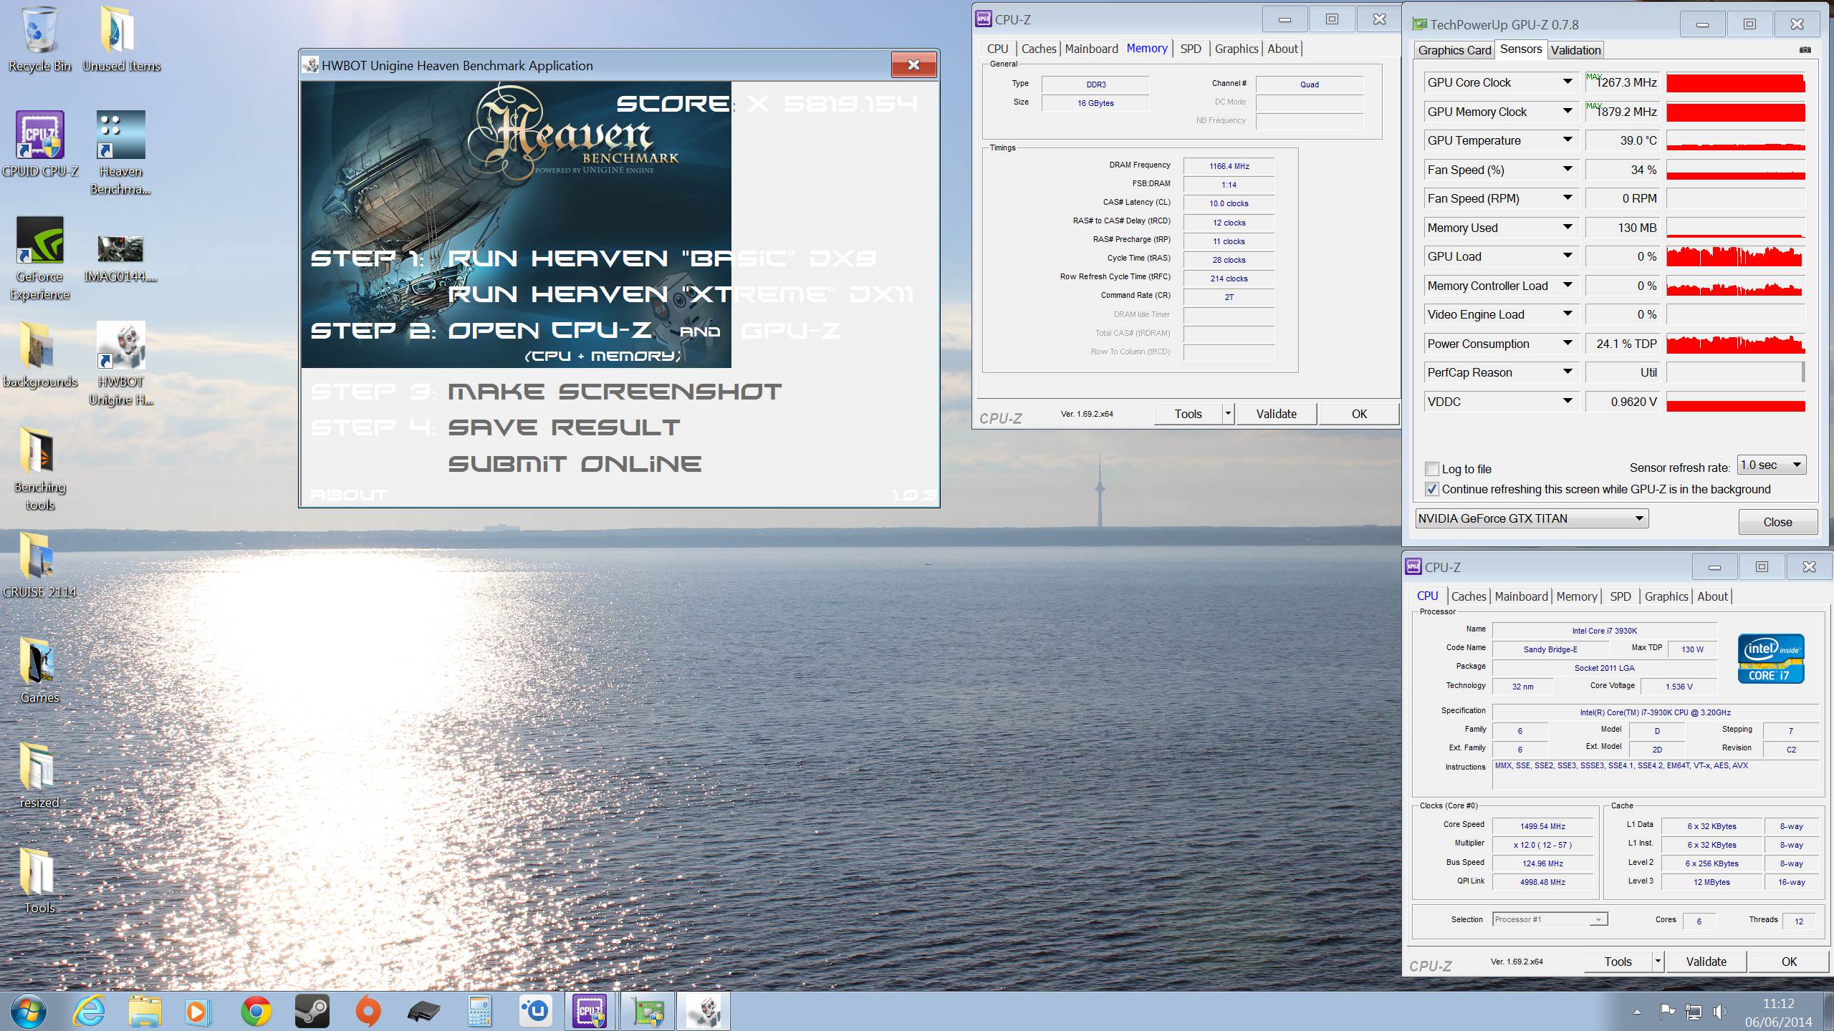Switch to SPD tab in upper CPU-Z

point(1191,49)
